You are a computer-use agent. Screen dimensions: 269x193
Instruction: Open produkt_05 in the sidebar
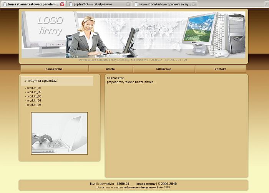(x=34, y=105)
